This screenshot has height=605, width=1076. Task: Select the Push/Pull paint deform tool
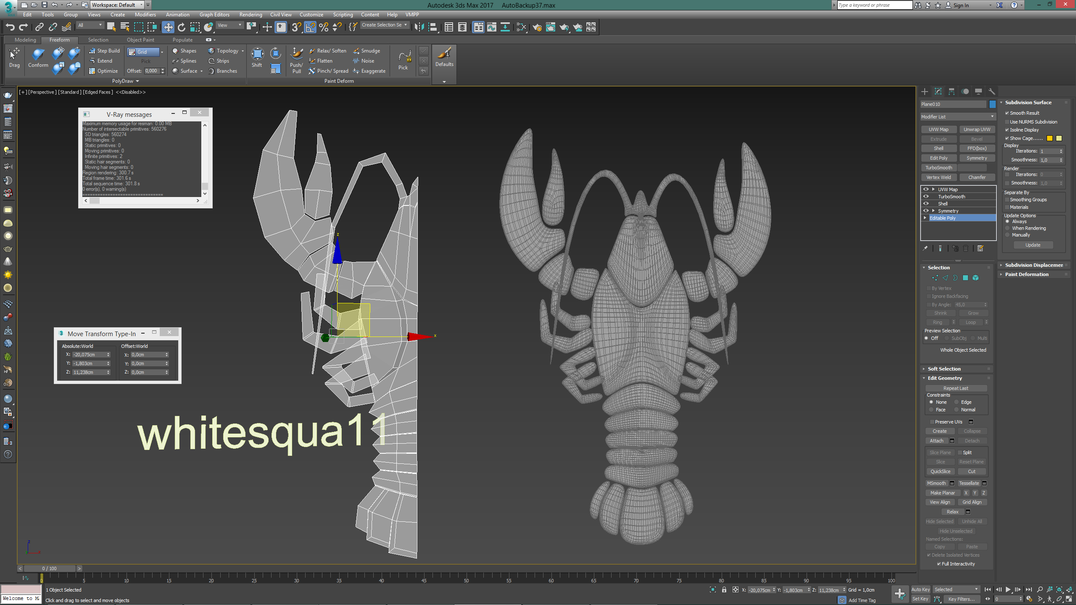coord(296,61)
